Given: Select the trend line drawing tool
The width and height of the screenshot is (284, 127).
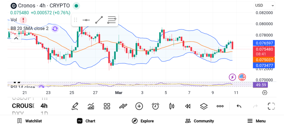Looking at the screenshot, I should tap(99, 20).
